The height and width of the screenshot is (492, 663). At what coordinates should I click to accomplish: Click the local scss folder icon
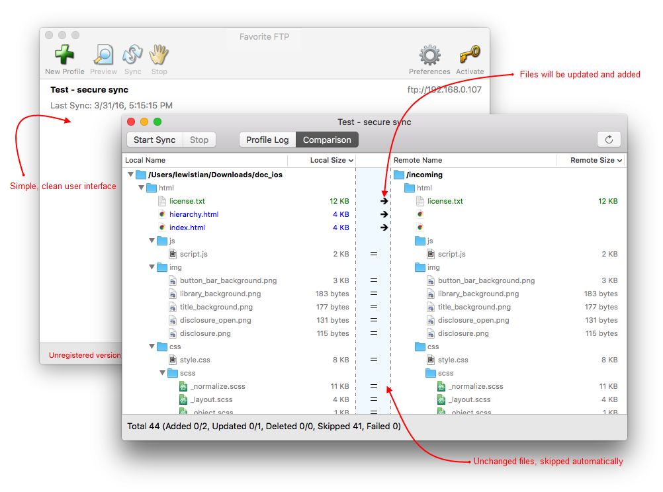pos(173,373)
